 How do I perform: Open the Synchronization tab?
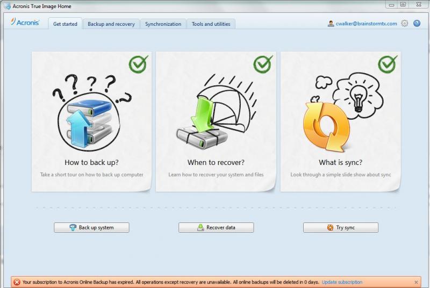163,24
